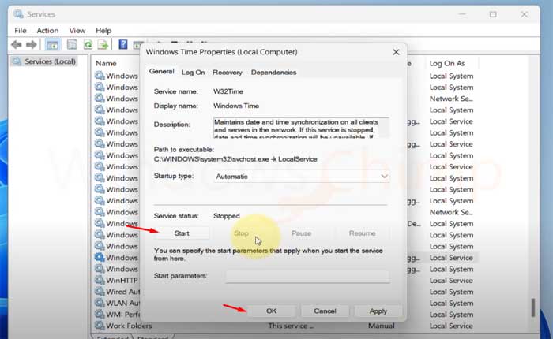Viewport: 553px width, 339px height.
Task: Open the File menu
Action: (x=21, y=31)
